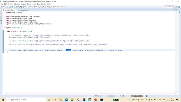Click the green package icon in toolbar

point(12,7)
